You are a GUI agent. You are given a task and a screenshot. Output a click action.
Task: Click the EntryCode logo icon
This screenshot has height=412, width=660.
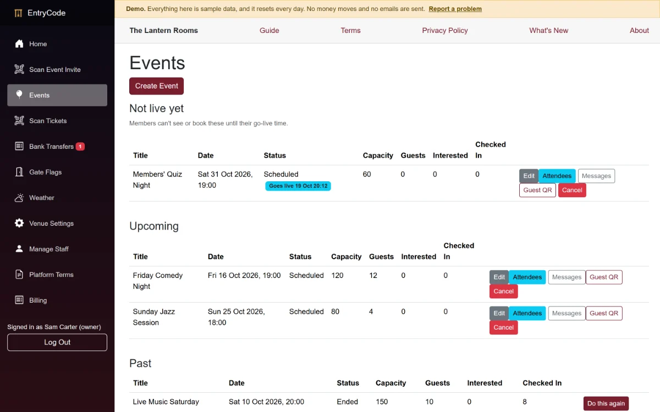[19, 13]
